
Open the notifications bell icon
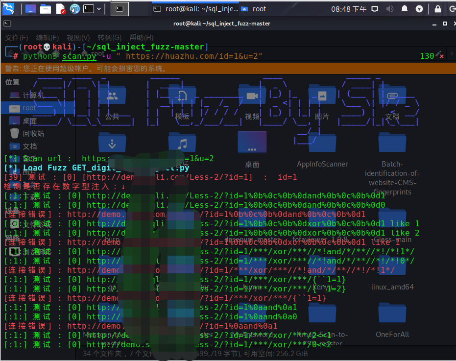(405, 9)
